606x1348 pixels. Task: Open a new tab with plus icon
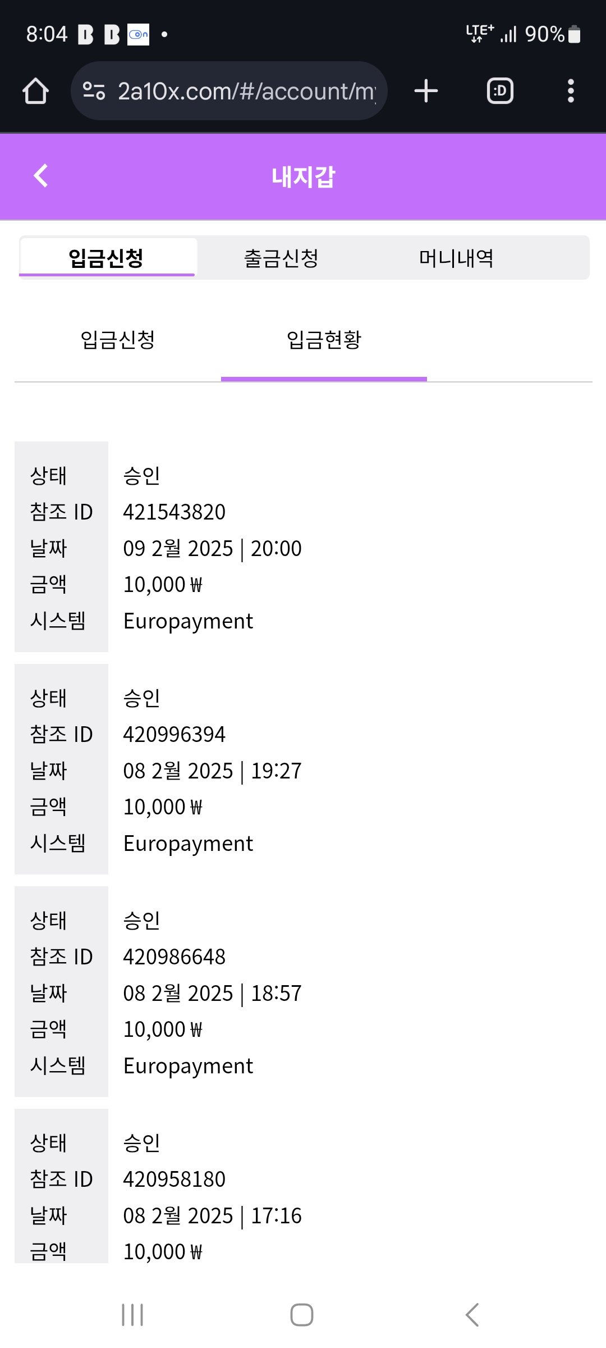(x=426, y=91)
